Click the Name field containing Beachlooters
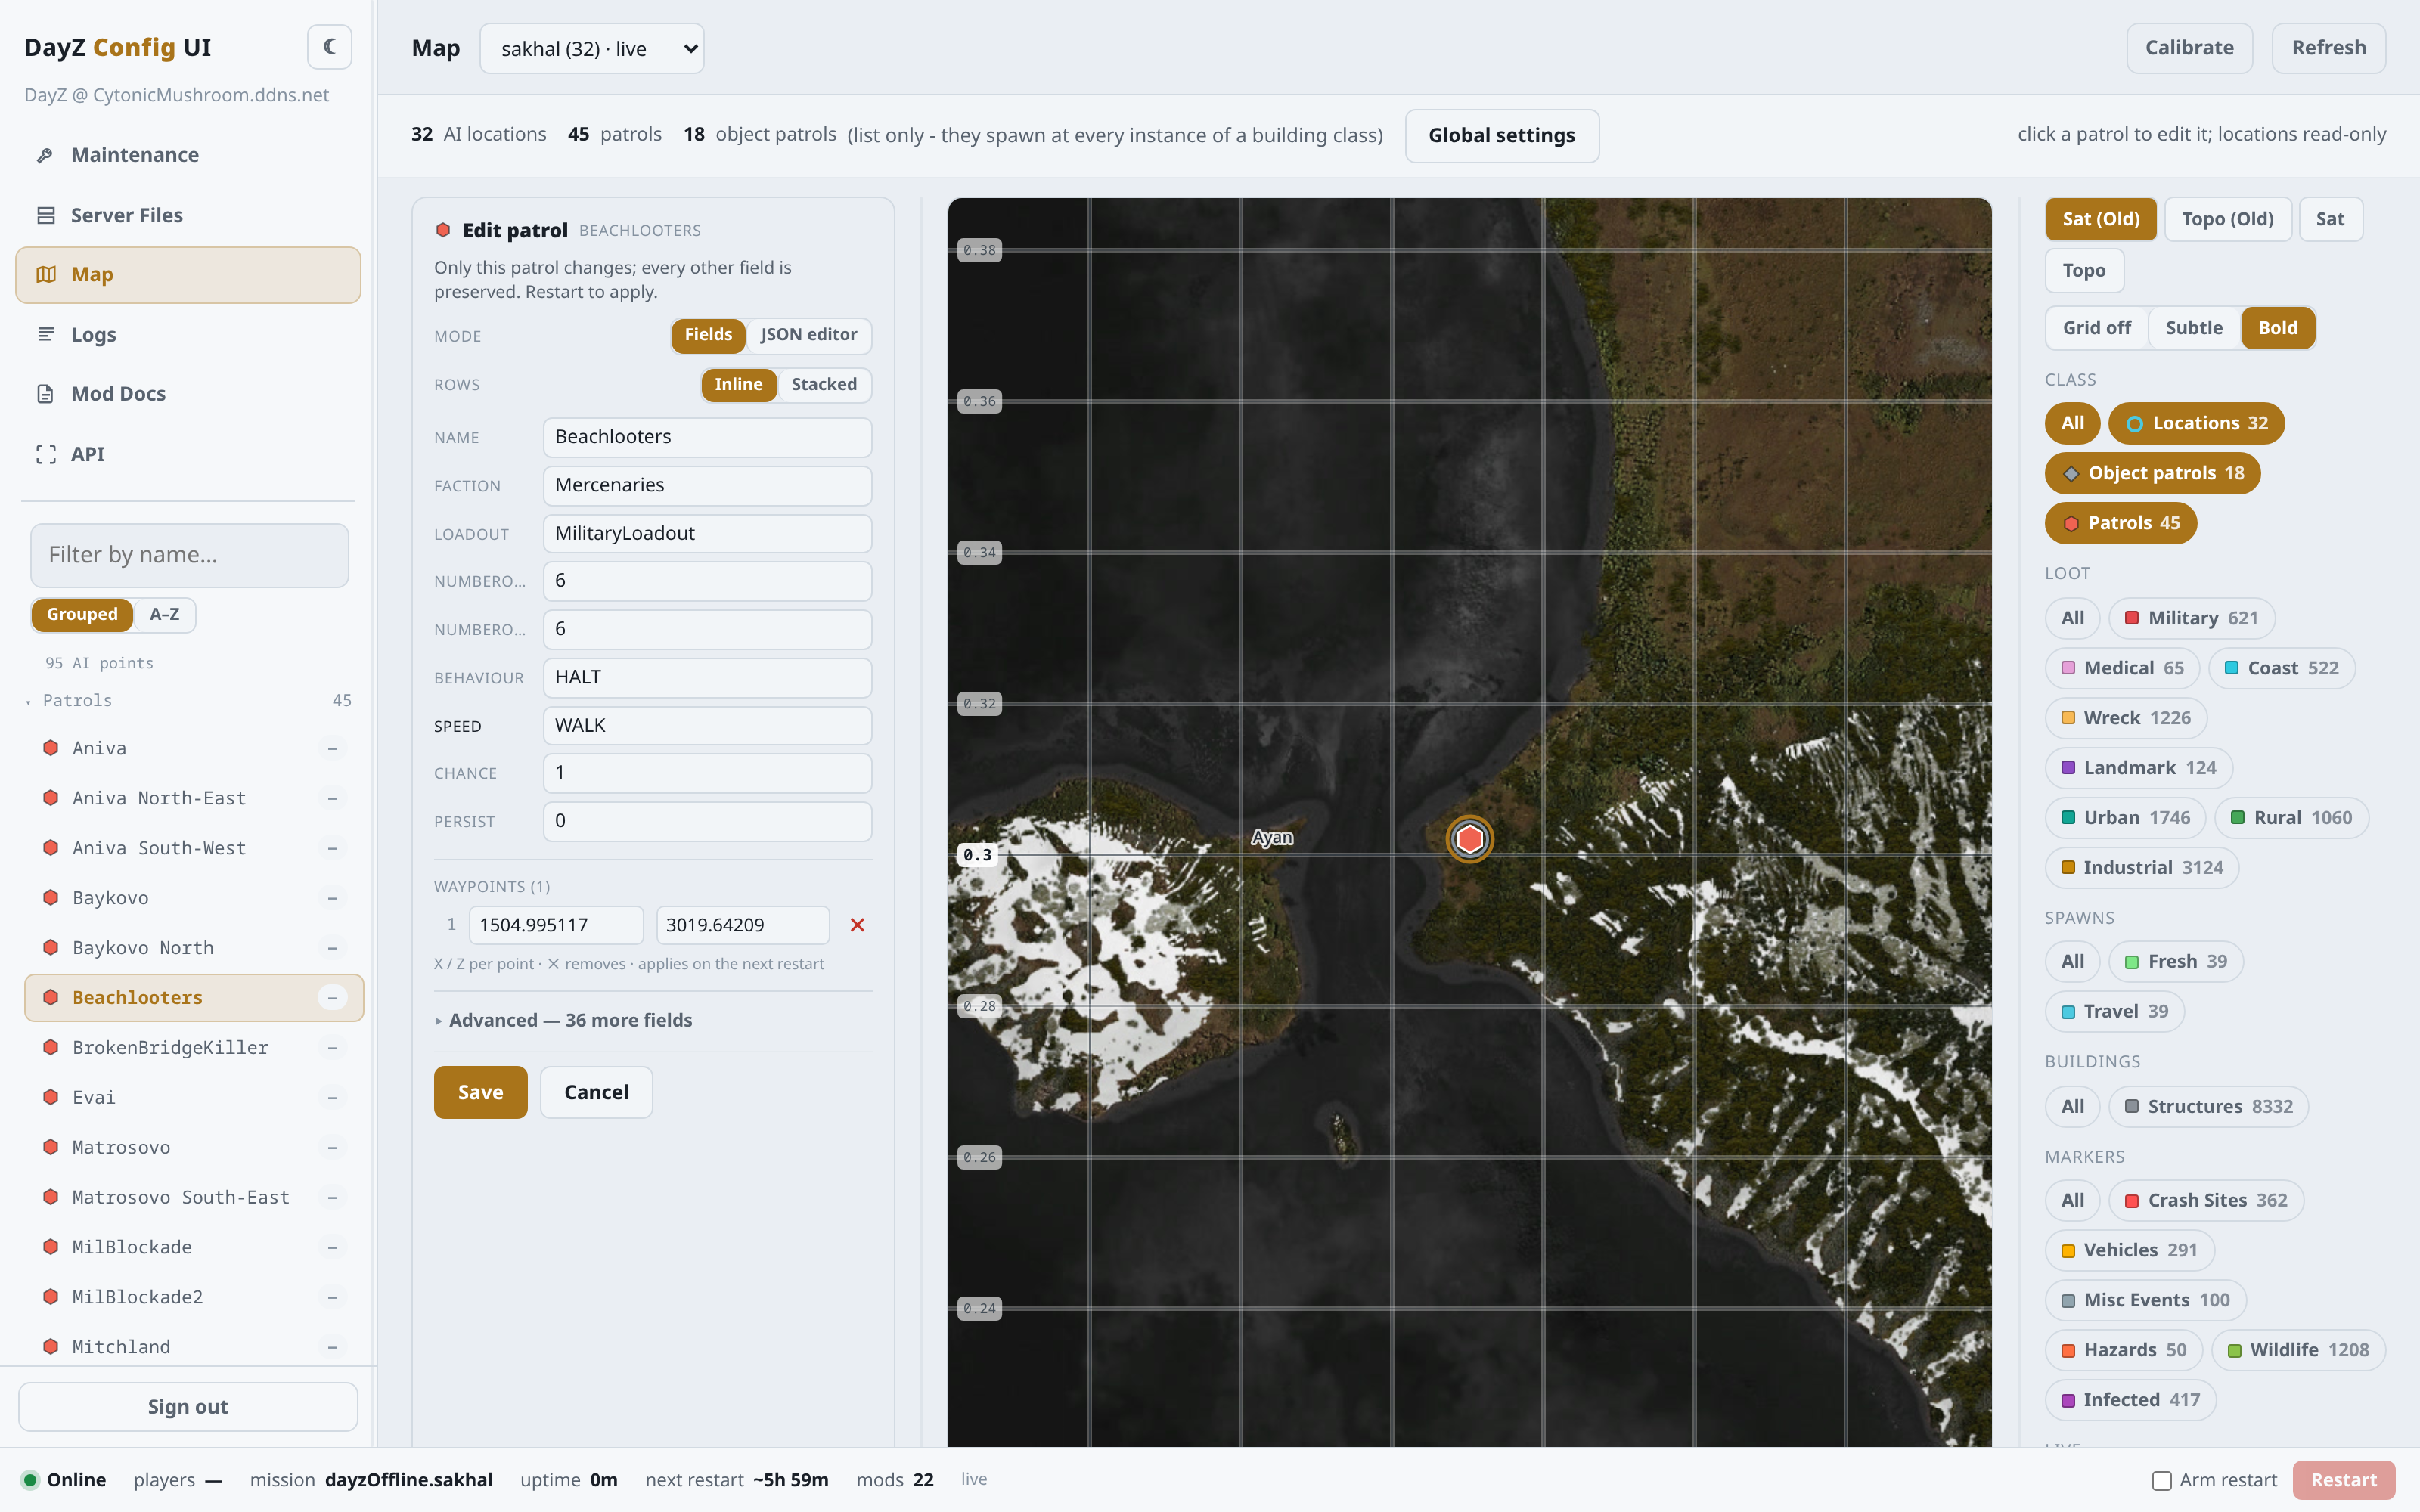Image resolution: width=2420 pixels, height=1512 pixels. (x=707, y=437)
